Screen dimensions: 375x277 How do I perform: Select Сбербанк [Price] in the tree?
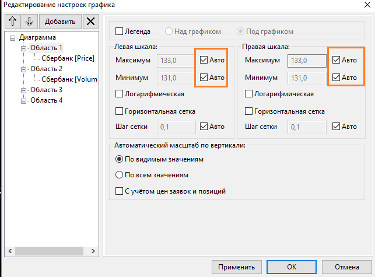point(68,58)
